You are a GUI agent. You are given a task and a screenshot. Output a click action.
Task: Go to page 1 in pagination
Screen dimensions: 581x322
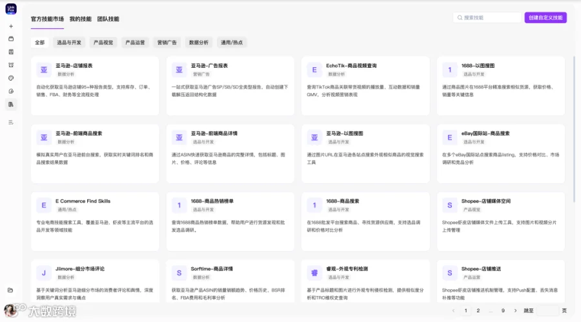pos(465,310)
